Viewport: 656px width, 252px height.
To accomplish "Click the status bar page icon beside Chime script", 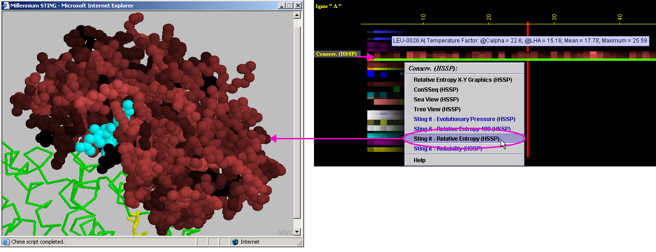I will click(6, 242).
